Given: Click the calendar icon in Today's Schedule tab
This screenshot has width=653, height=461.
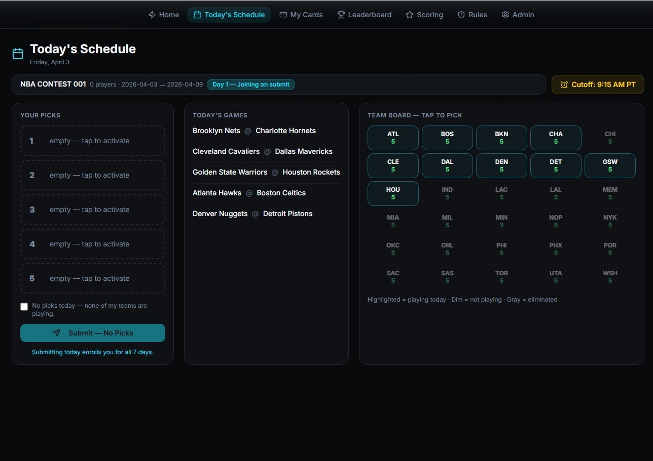Looking at the screenshot, I should [197, 15].
